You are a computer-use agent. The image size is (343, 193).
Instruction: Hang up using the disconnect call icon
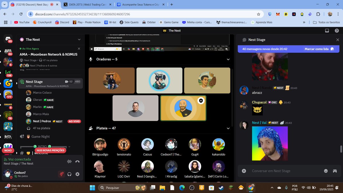click(x=77, y=161)
